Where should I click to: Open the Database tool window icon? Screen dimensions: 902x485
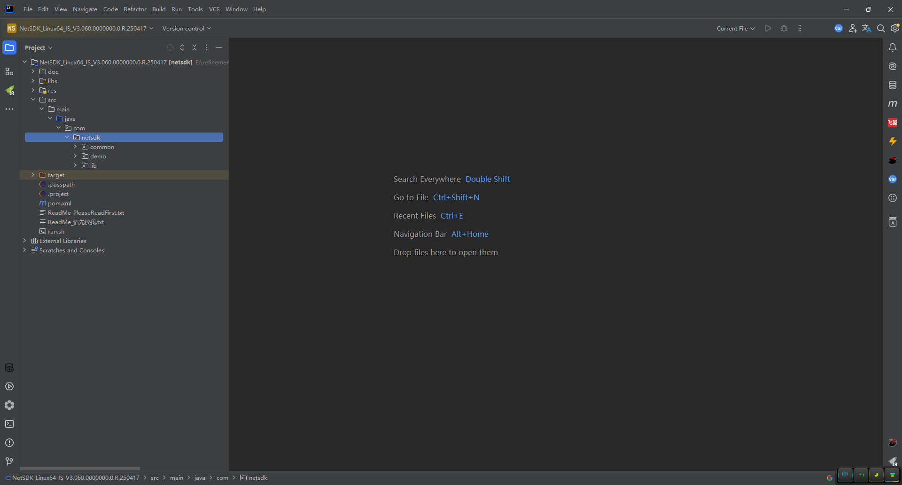click(893, 85)
